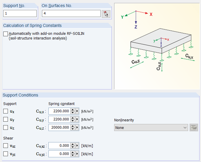Enable the vxz shear checkbox
Image resolution: width=201 pixels, height=162 pixels.
(6, 146)
